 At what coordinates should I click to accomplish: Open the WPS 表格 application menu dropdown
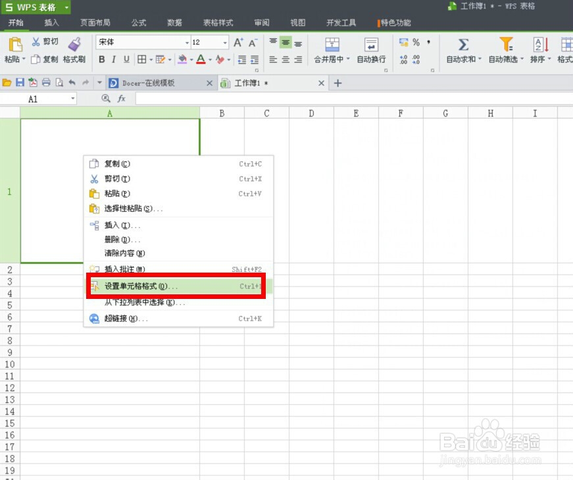[x=66, y=7]
